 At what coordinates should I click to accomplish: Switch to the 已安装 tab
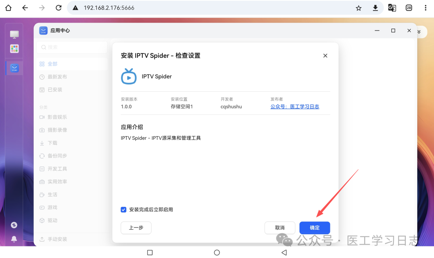tap(54, 89)
